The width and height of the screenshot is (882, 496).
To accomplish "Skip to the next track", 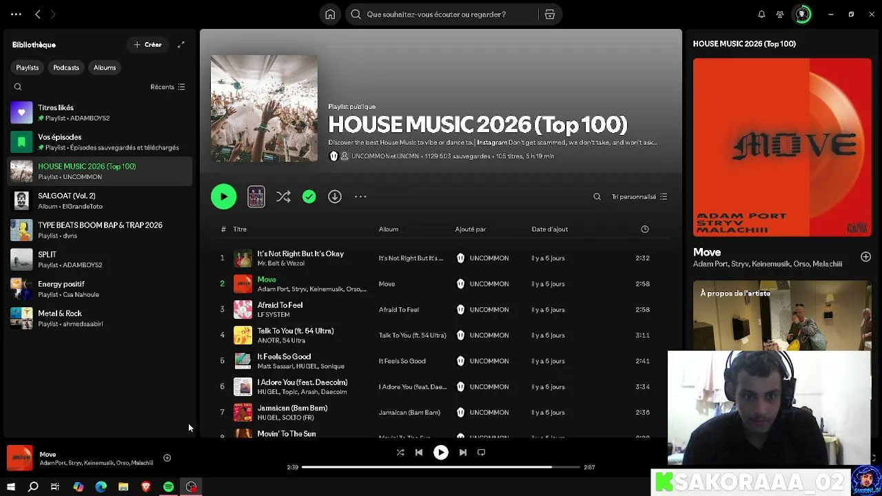I will 463,453.
